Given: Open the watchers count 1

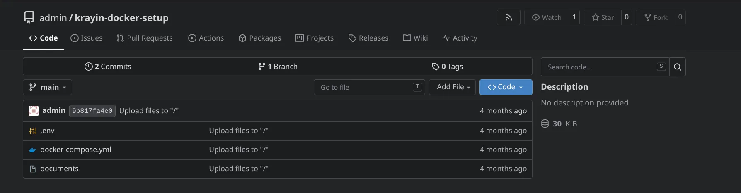Looking at the screenshot, I should click(574, 17).
